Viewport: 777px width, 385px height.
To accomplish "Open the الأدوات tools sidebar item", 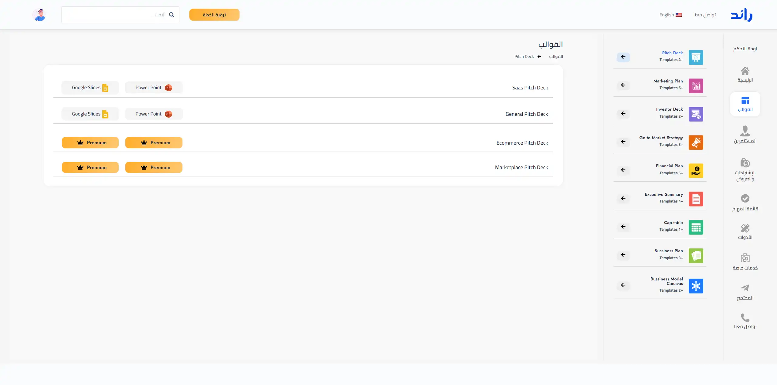I will coord(745,232).
